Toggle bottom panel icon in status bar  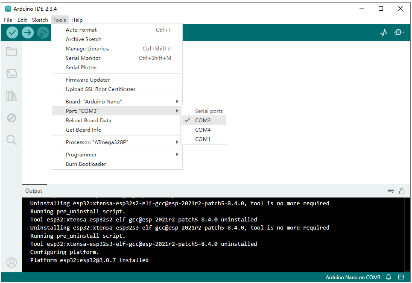401,277
